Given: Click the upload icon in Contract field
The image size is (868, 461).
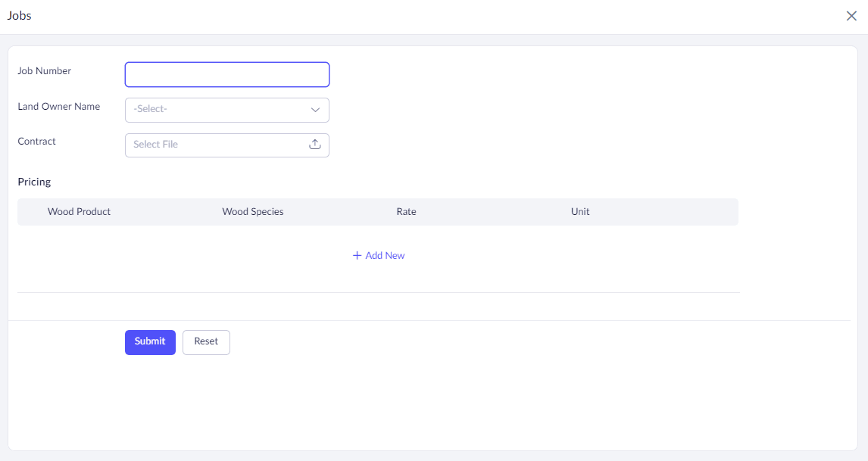Looking at the screenshot, I should (x=315, y=145).
